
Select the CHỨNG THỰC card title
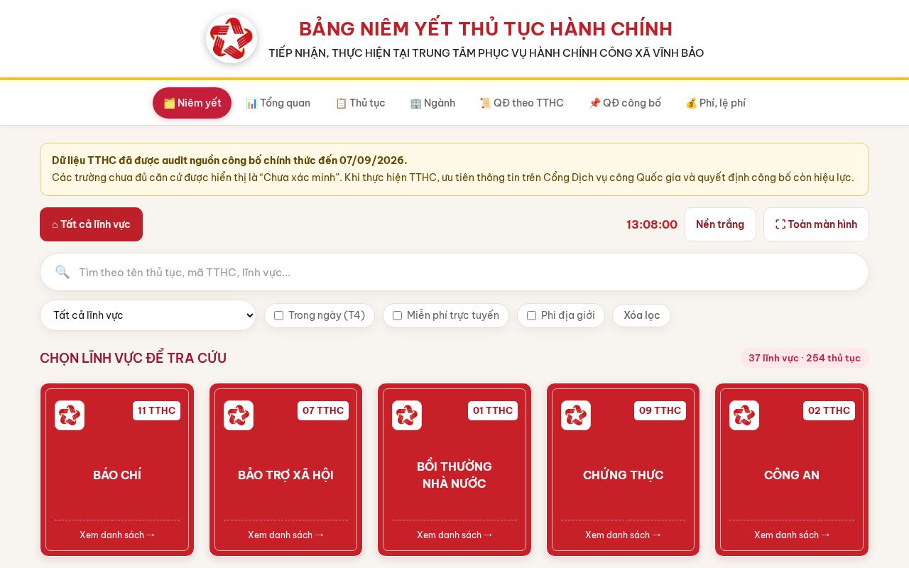pos(623,475)
